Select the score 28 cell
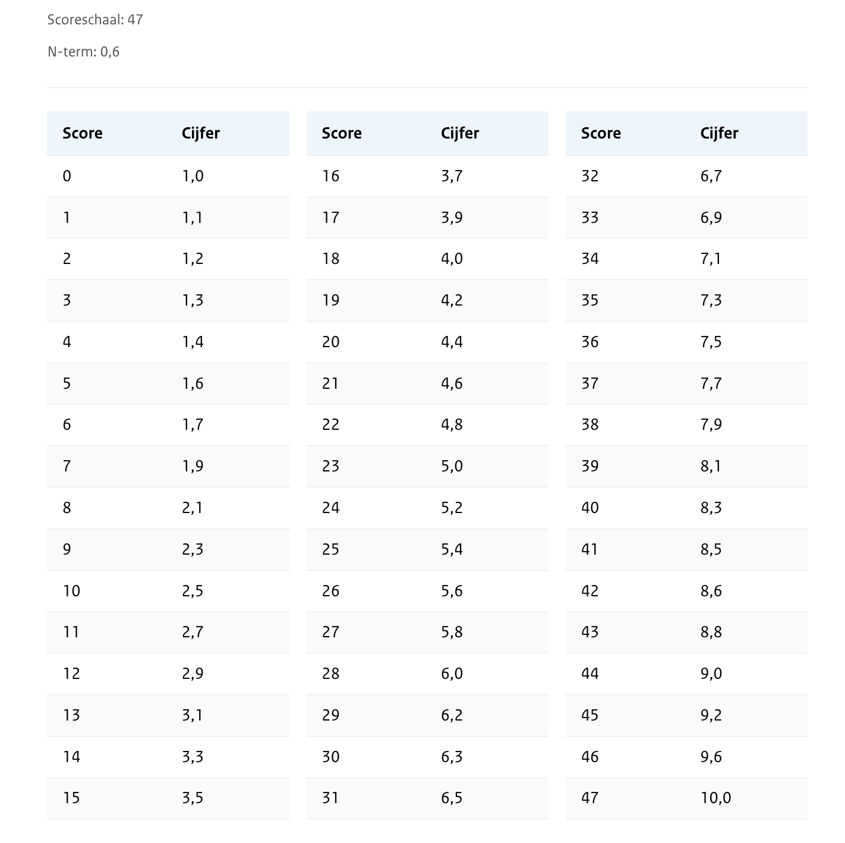845x843 pixels. tap(330, 674)
